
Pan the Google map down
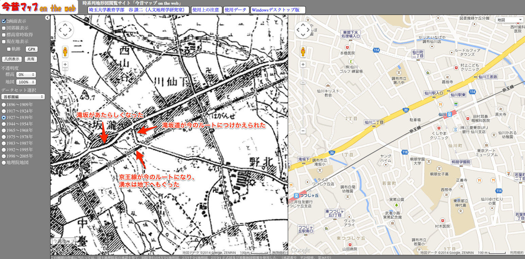click(x=303, y=35)
